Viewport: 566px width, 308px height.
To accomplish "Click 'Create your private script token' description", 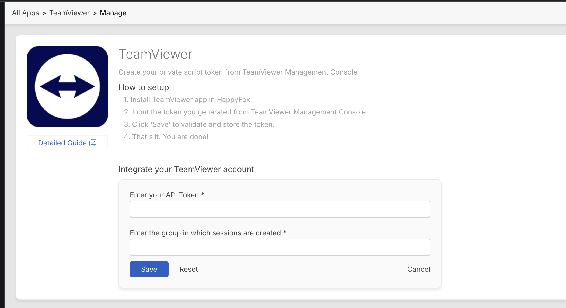I will 238,72.
